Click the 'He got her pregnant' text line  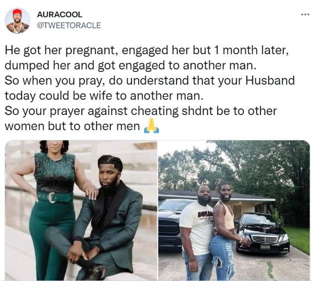point(146,50)
